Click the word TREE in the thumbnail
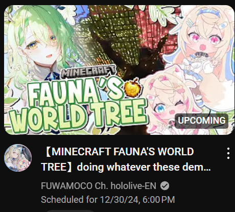This screenshot has width=235, height=212. [118, 114]
